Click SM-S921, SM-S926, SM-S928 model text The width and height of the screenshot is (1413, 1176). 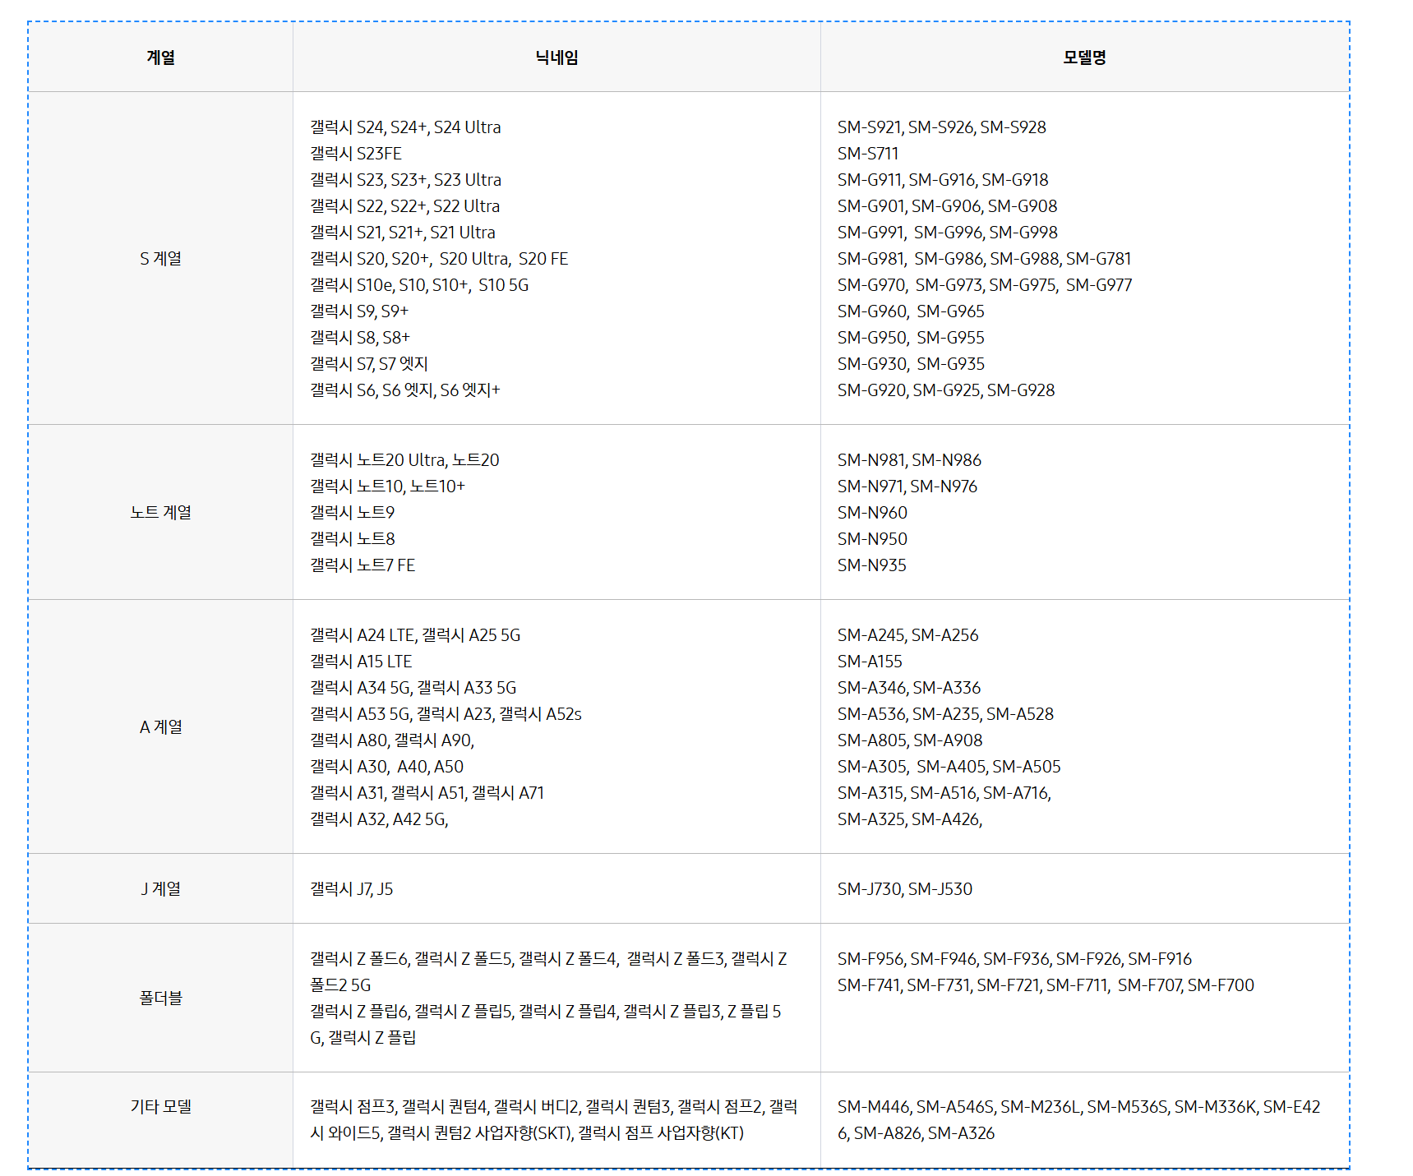(x=942, y=127)
